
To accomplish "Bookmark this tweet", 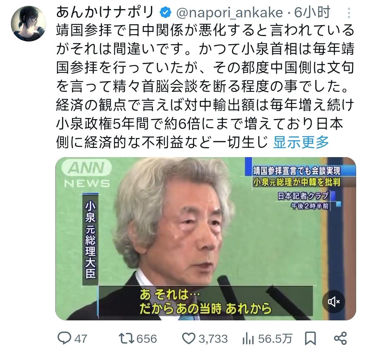I will coord(310,338).
